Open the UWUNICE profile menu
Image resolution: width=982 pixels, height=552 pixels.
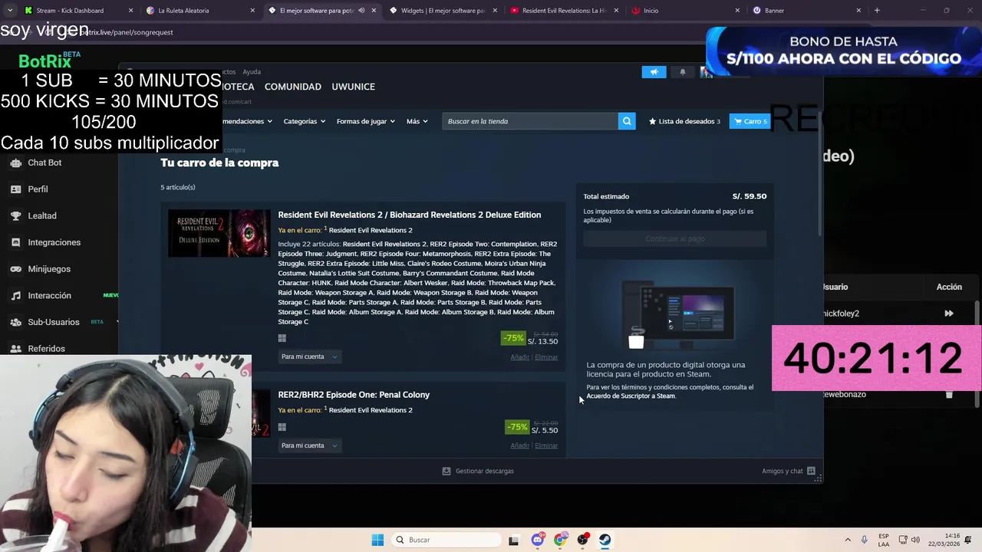(x=353, y=87)
